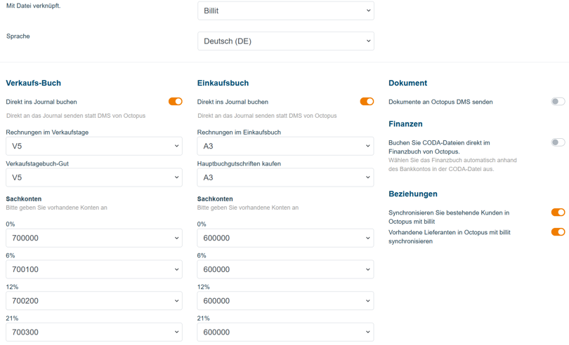Disable Vorhandene Lieferanten synchronisieren toggle
Image resolution: width=569 pixels, height=345 pixels.
pyautogui.click(x=558, y=232)
